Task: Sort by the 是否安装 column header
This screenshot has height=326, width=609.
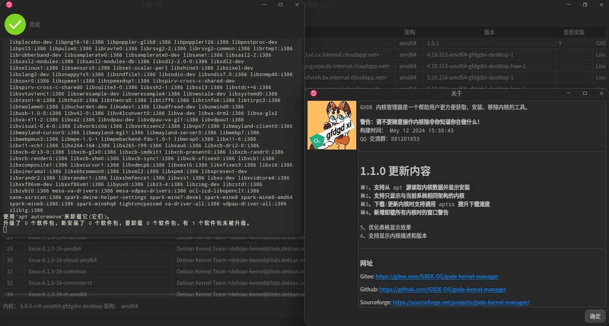Action: click(574, 32)
